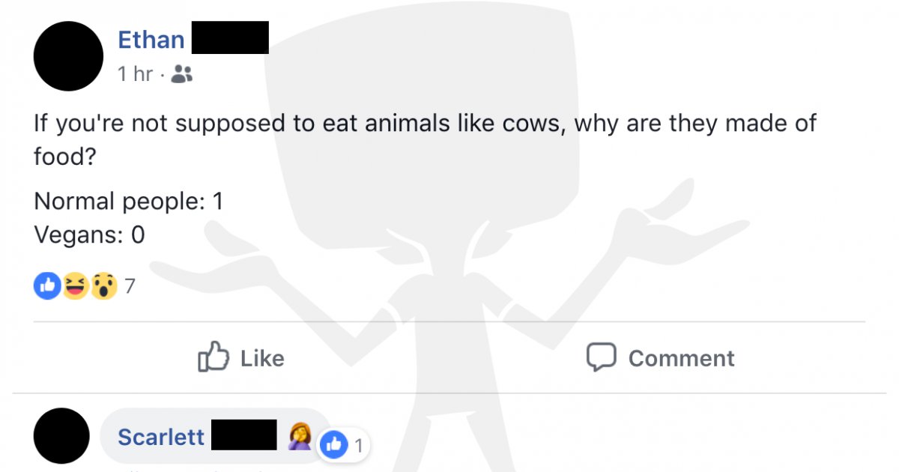
Task: Open the 7 reactions count
Action: pyautogui.click(x=129, y=285)
